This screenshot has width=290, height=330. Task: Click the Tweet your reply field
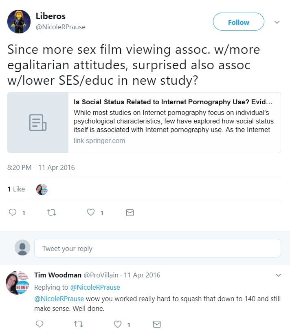(157, 248)
